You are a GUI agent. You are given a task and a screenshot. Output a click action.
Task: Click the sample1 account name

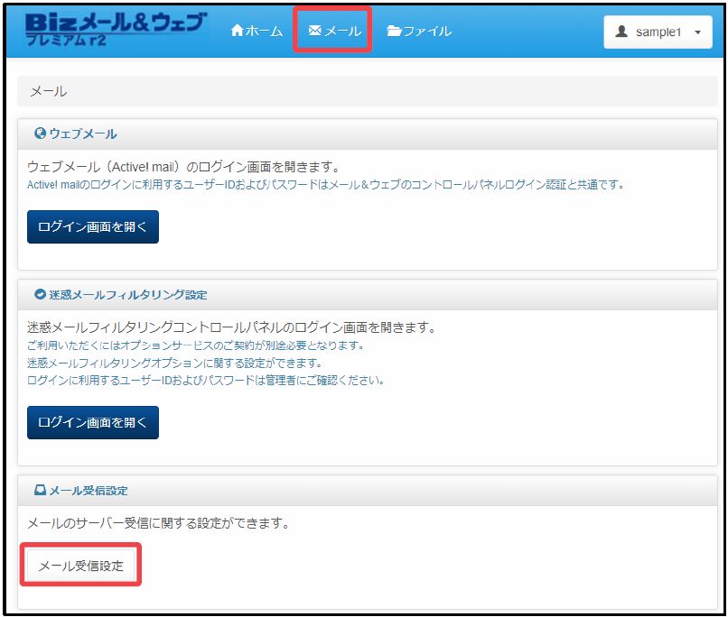pos(658,32)
